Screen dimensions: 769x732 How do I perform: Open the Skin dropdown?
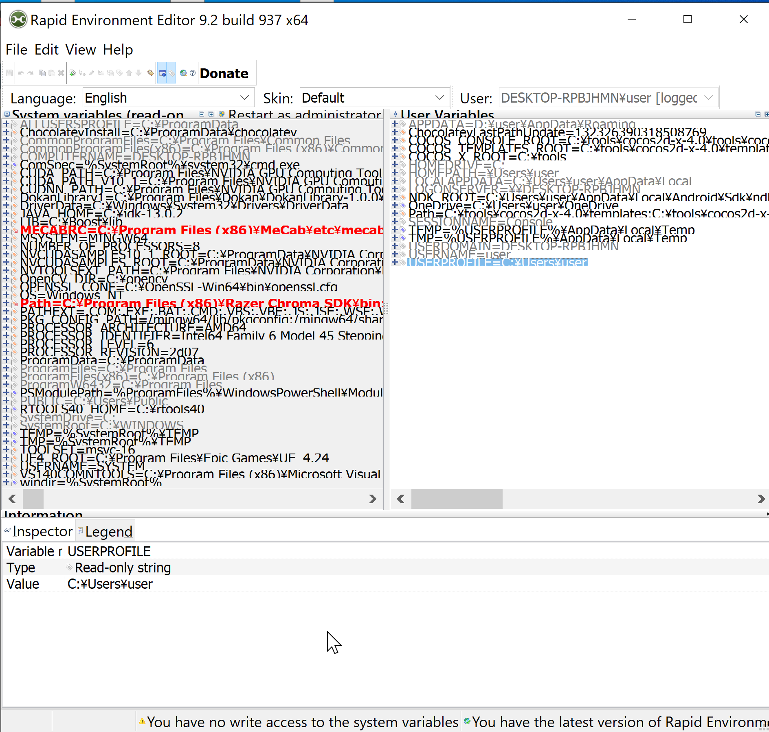(375, 98)
